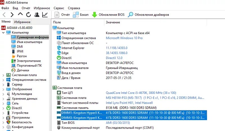Viewport: 225px width, 131px height.
Task: Expand the Сеть tree node
Action: (x=3, y=103)
